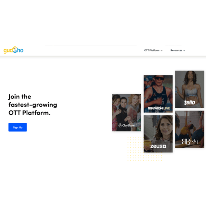Select the Triathlon Live runner photo card
The image size is (206, 206).
click(158, 94)
